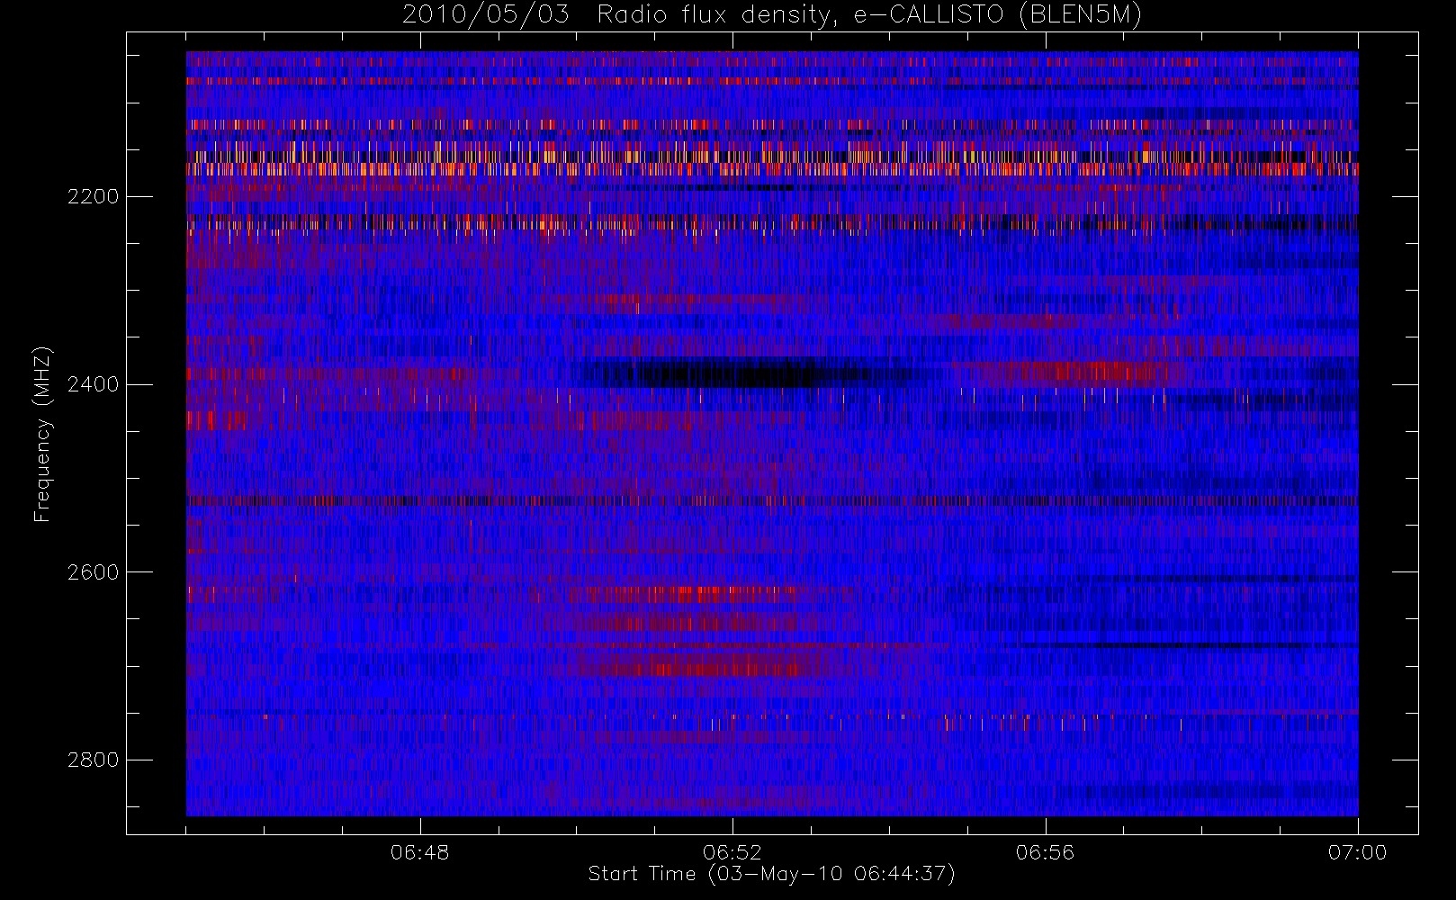This screenshot has height=900, width=1456.
Task: Click the 07:00 time tick label
Action: coord(1358,852)
